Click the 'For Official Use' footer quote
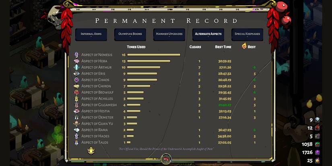The width and height of the screenshot is (332, 166). click(166, 149)
